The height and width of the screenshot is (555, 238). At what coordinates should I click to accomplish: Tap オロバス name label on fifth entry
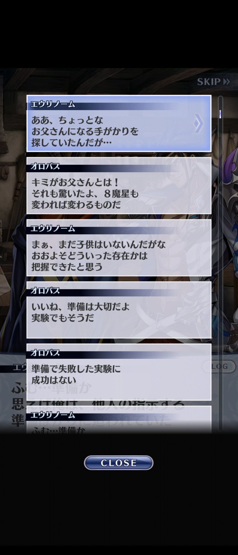[45, 353]
